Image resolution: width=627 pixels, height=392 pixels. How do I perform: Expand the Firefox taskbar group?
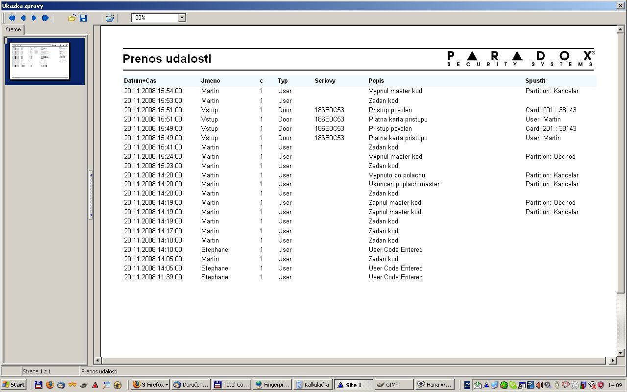(150, 385)
